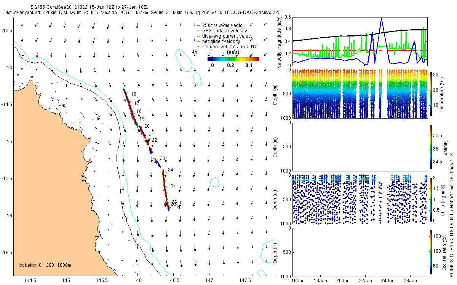Click longitude tick 146.5 on map axis
The height and width of the screenshot is (285, 457).
[x=173, y=280]
